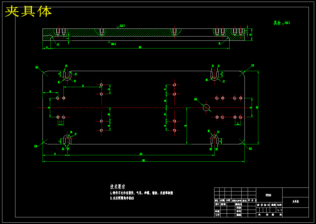The height and width of the screenshot is (224, 316).
Task: Select the 73 horizontal dimension text
Action: 83,86
